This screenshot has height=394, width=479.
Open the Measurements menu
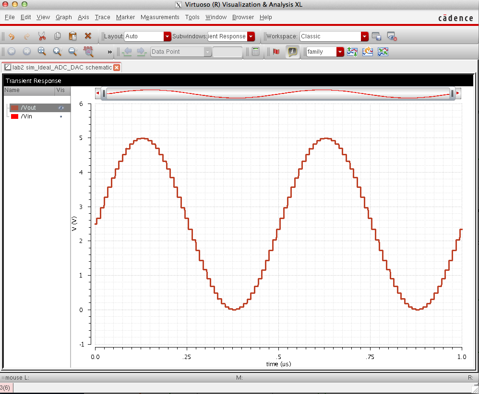(x=160, y=17)
